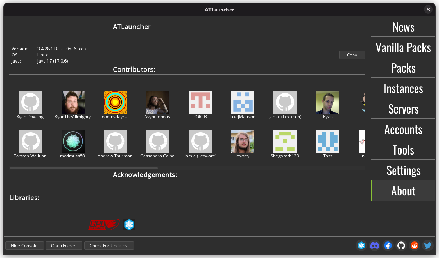Click the red GPL license logo

(x=104, y=225)
